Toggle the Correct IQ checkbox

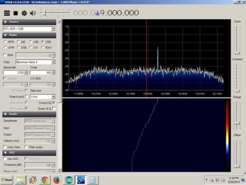click(54, 103)
